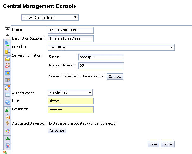Open the document with red ball sidebar icon
The width and height of the screenshot is (192, 154).
coord(8,146)
